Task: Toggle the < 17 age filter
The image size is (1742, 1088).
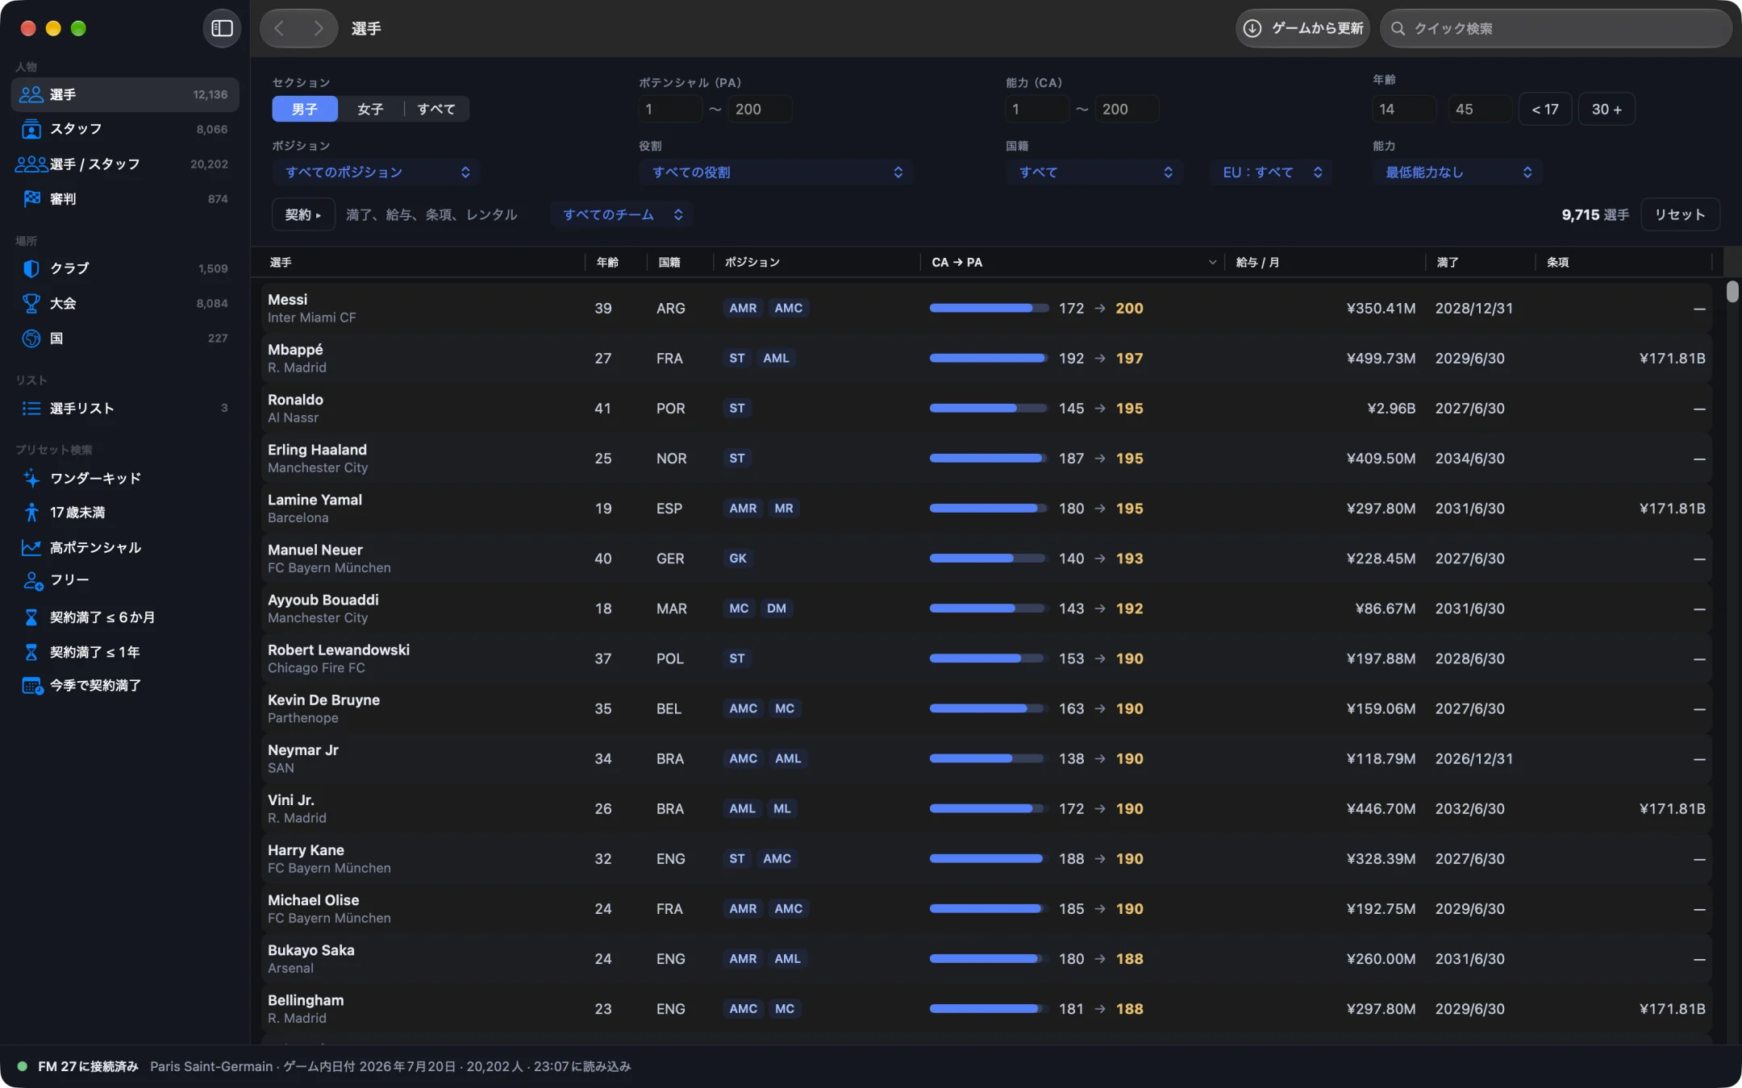Action: (1545, 109)
